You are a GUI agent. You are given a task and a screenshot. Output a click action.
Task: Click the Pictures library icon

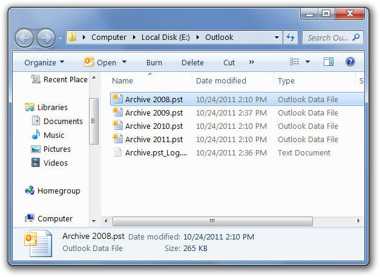point(36,149)
